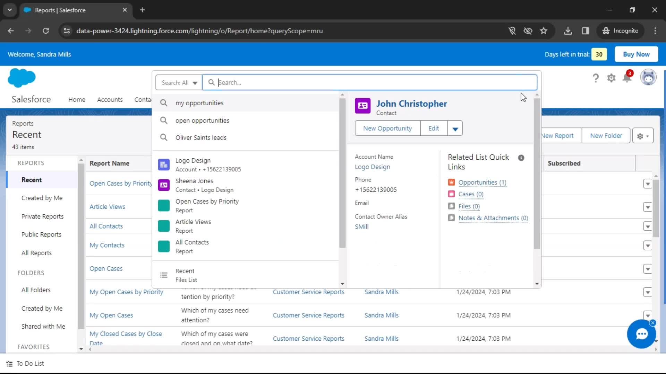Click the Recent Files List icon
This screenshot has height=374, width=666.
click(164, 275)
